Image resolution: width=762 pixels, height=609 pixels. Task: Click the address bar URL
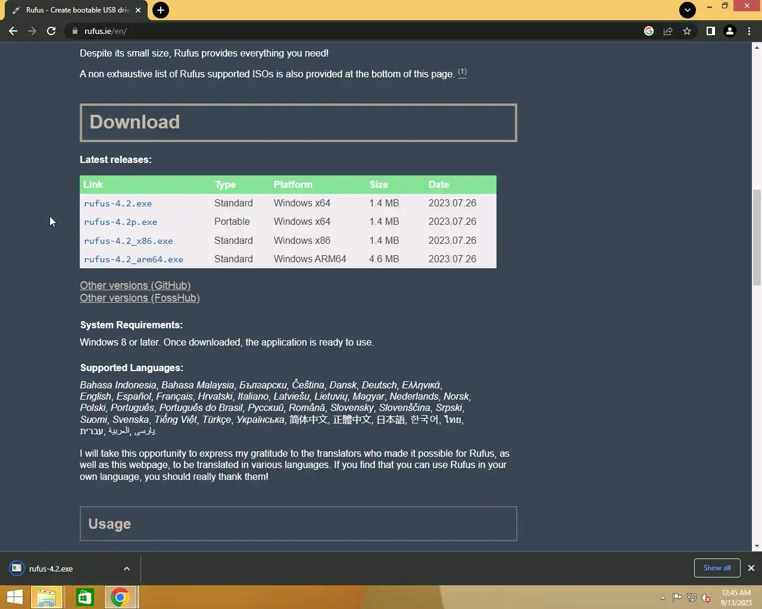(105, 31)
